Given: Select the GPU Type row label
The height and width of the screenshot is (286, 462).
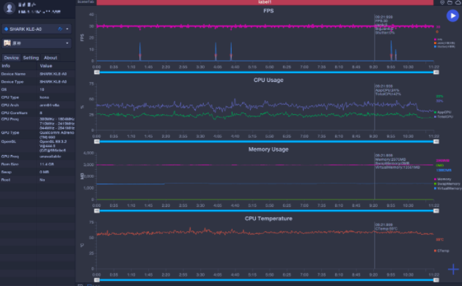Looking at the screenshot, I should 10,132.
